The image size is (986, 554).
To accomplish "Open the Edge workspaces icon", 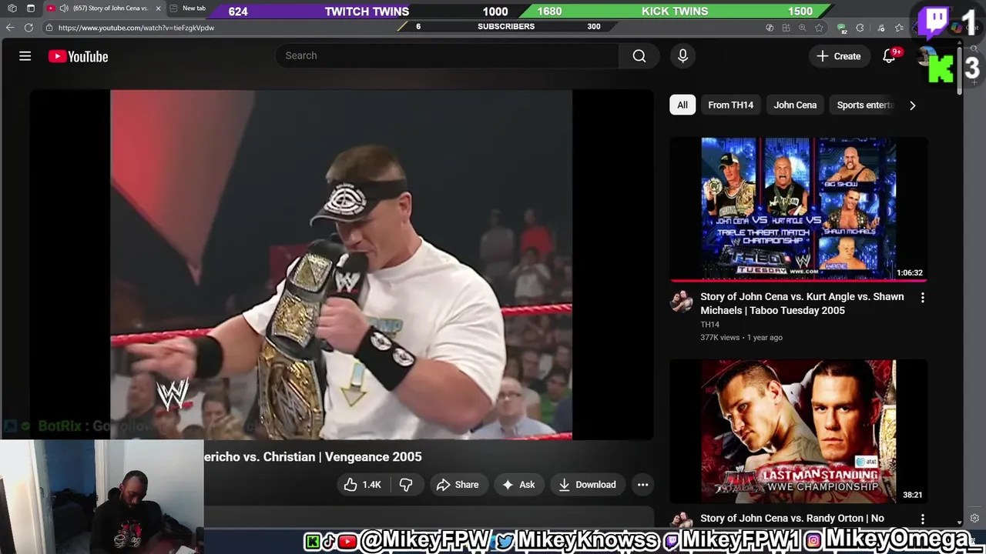I will [12, 8].
